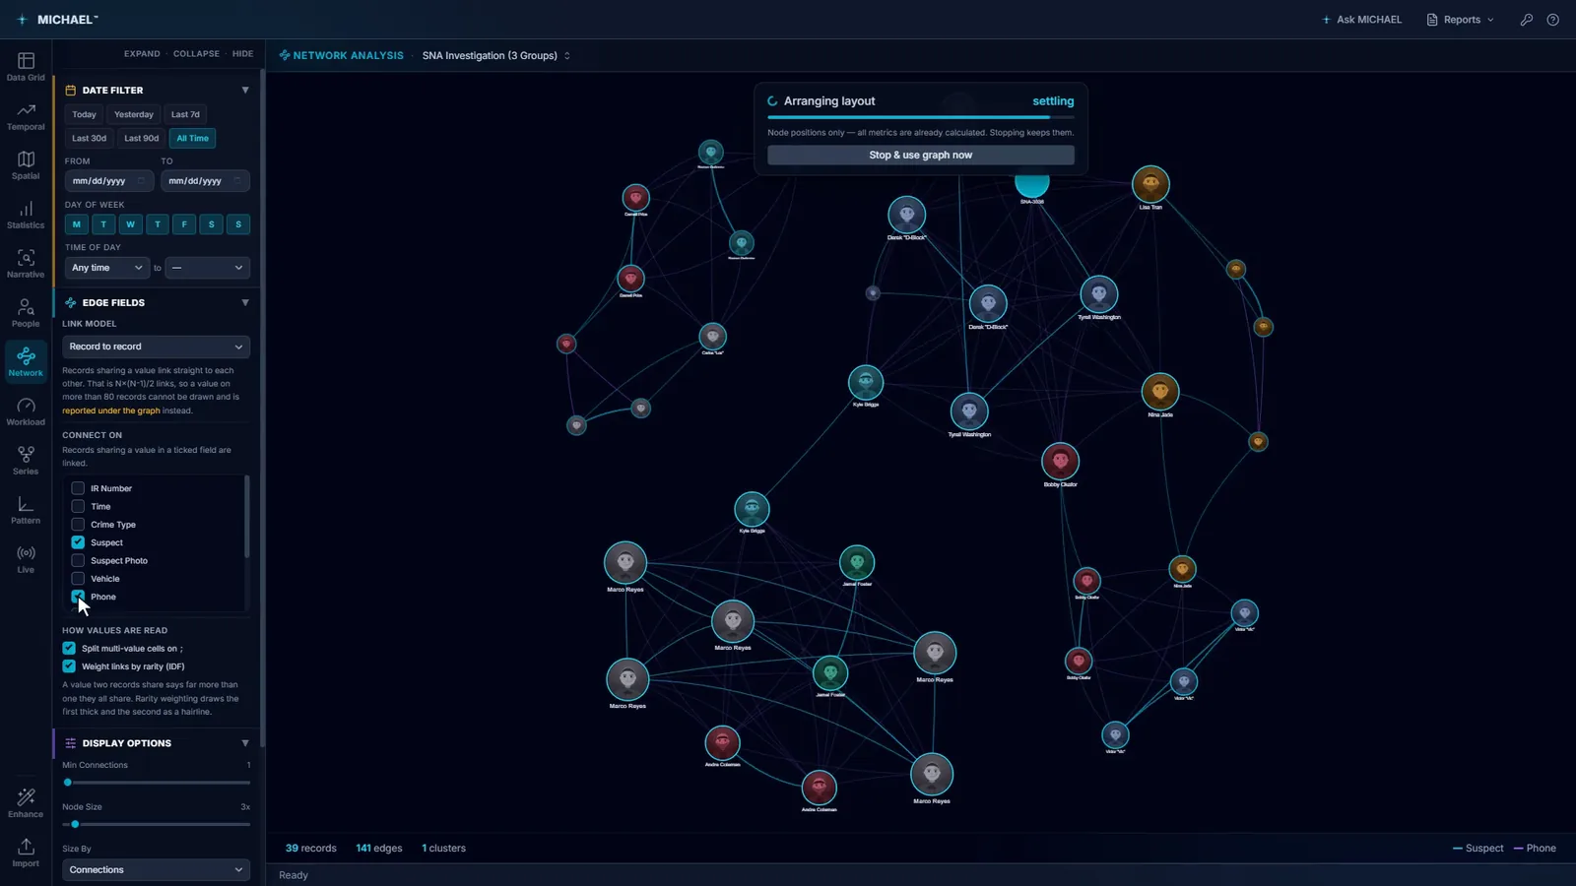
Task: Click Ask MICHAEL button
Action: click(1362, 20)
